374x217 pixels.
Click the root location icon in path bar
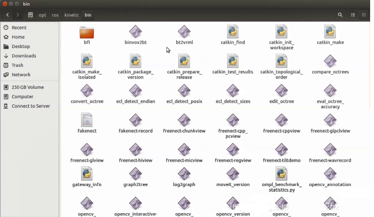click(x=30, y=15)
